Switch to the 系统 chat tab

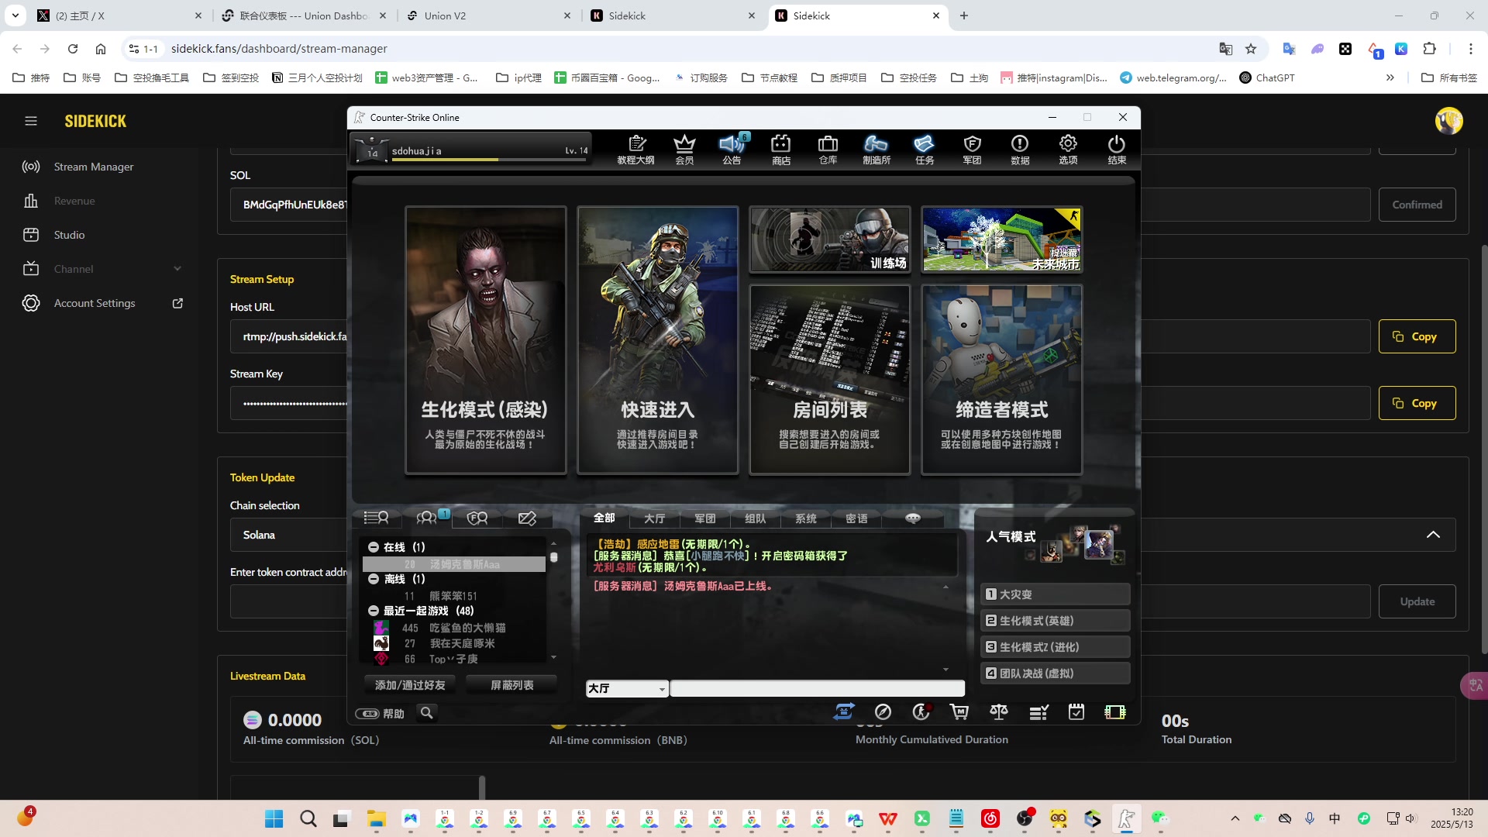[x=805, y=518]
